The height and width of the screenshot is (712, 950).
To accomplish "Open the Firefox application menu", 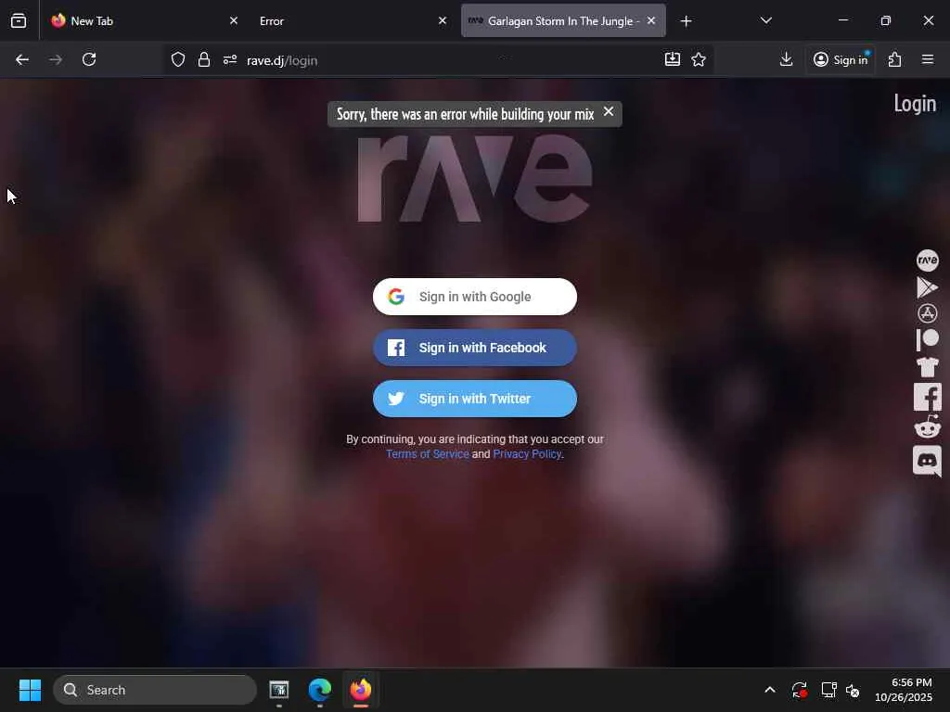I will pyautogui.click(x=927, y=59).
